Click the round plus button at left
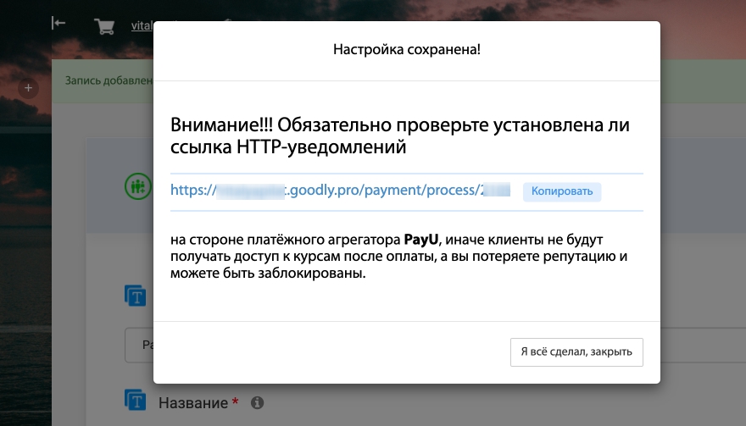Viewport: 746px width, 426px height. coord(29,88)
